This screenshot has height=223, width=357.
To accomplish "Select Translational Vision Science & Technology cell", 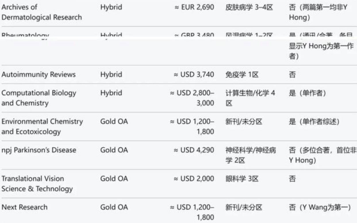I will (37, 184).
